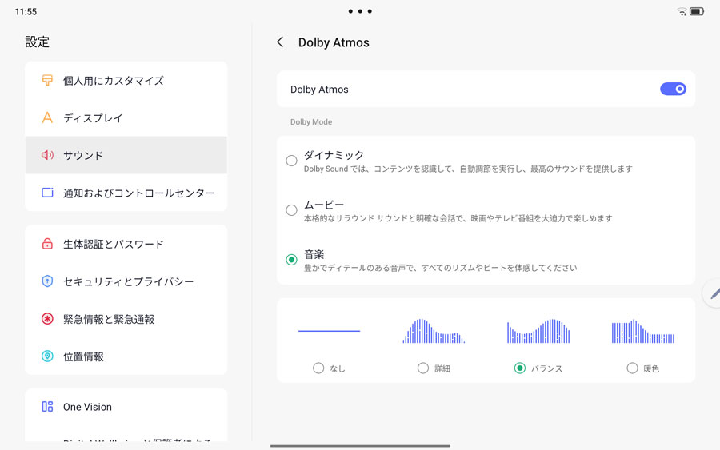Click the personalization brush icon

coord(47,80)
